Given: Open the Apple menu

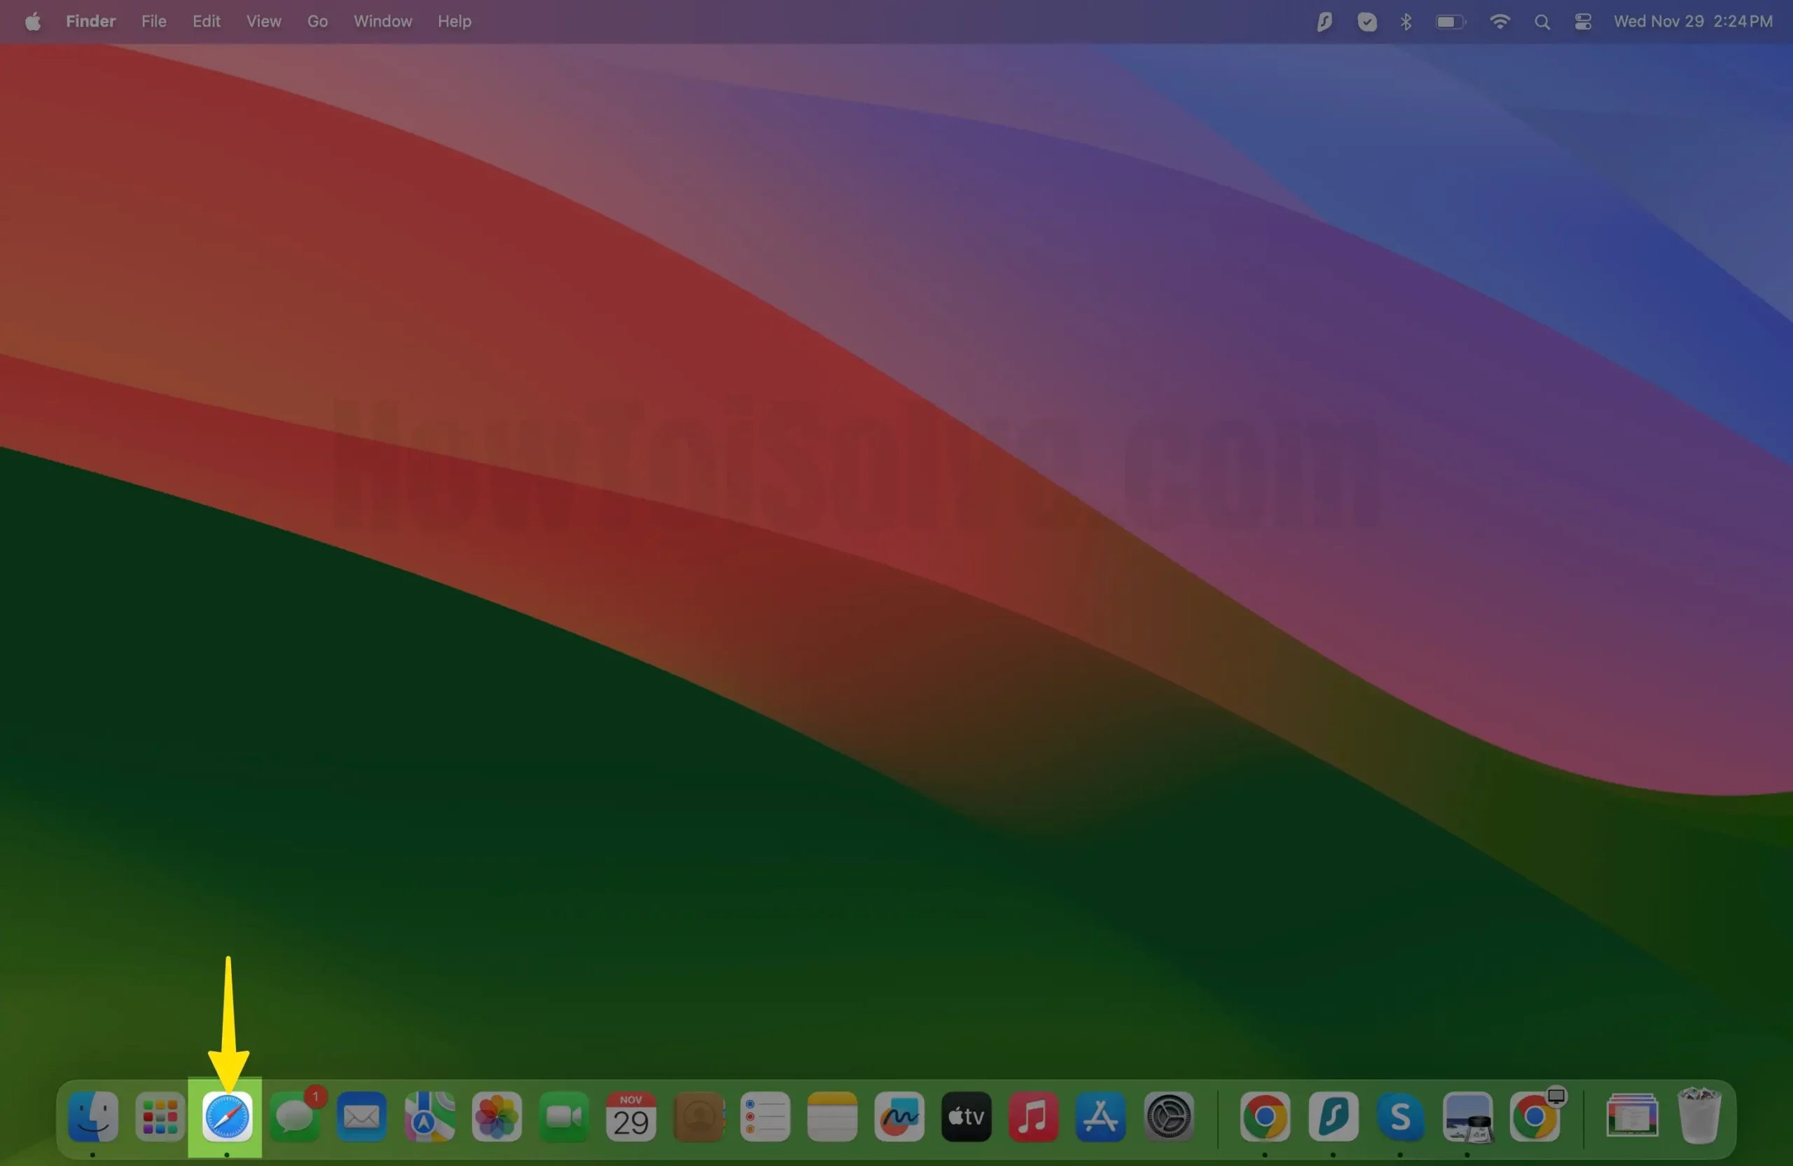Looking at the screenshot, I should 32,21.
